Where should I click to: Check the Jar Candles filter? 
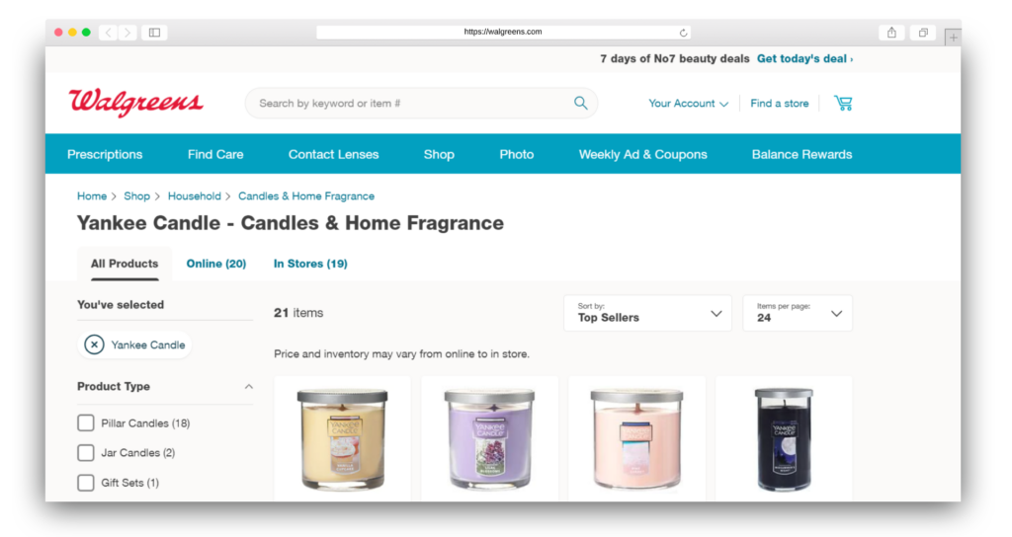coord(86,452)
